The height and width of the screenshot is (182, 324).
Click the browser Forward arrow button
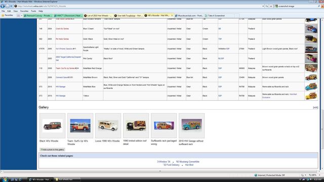[8, 6]
